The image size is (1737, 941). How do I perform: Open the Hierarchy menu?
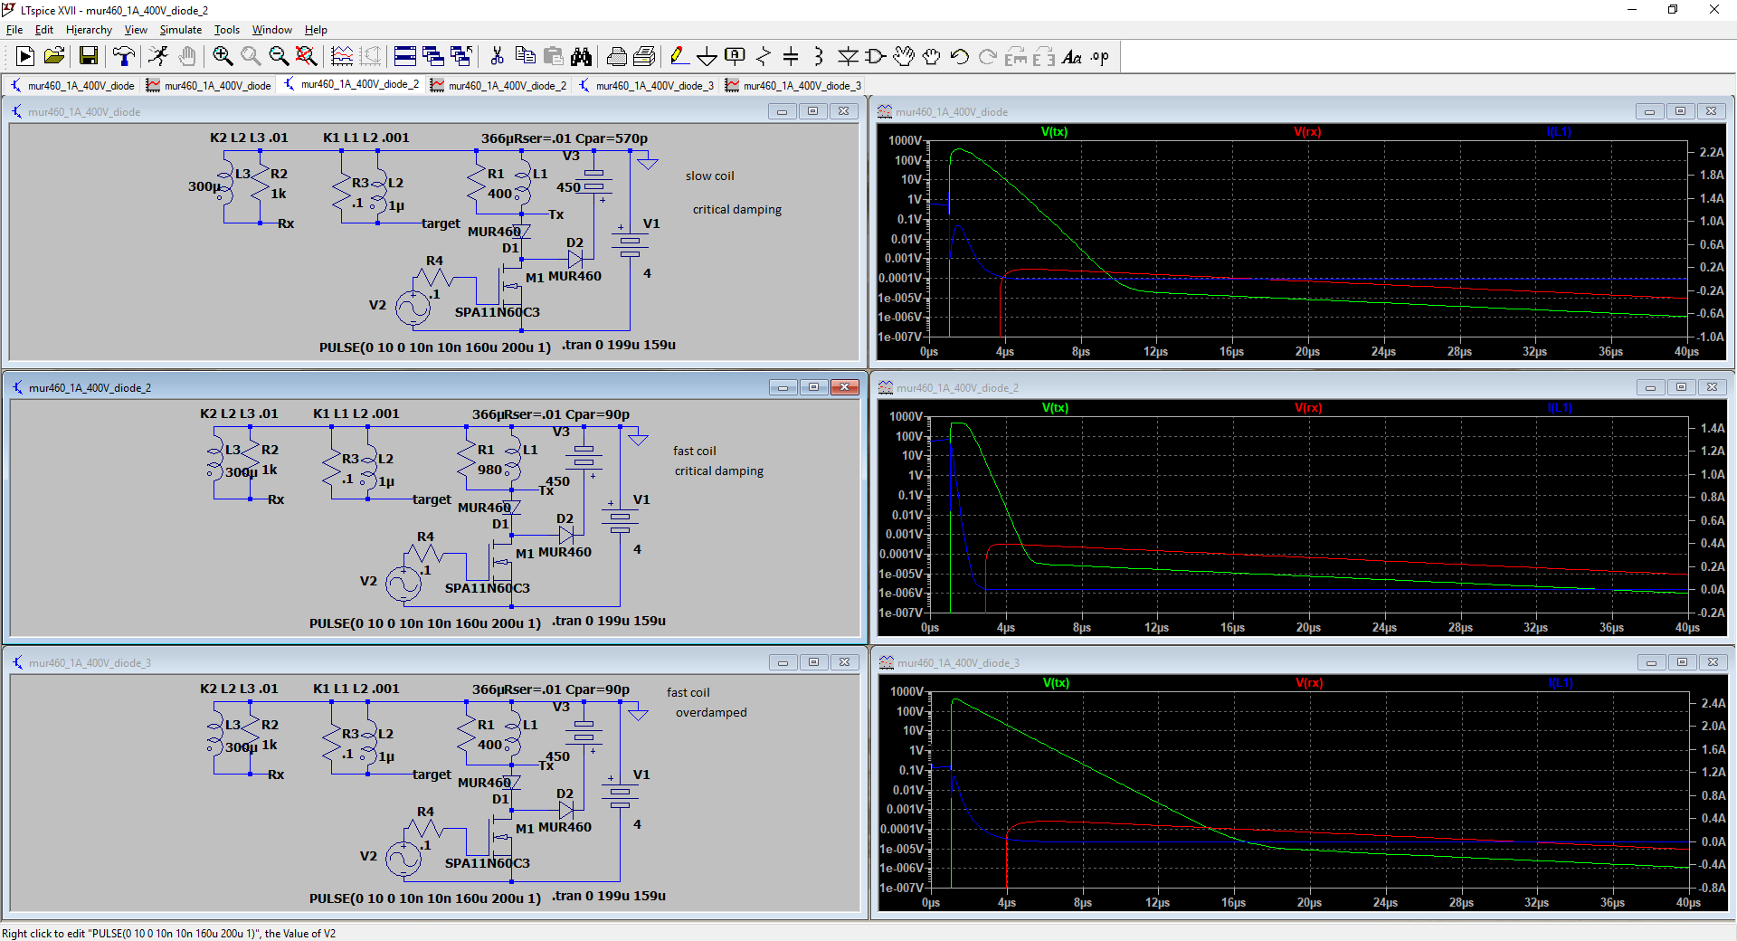[x=89, y=30]
